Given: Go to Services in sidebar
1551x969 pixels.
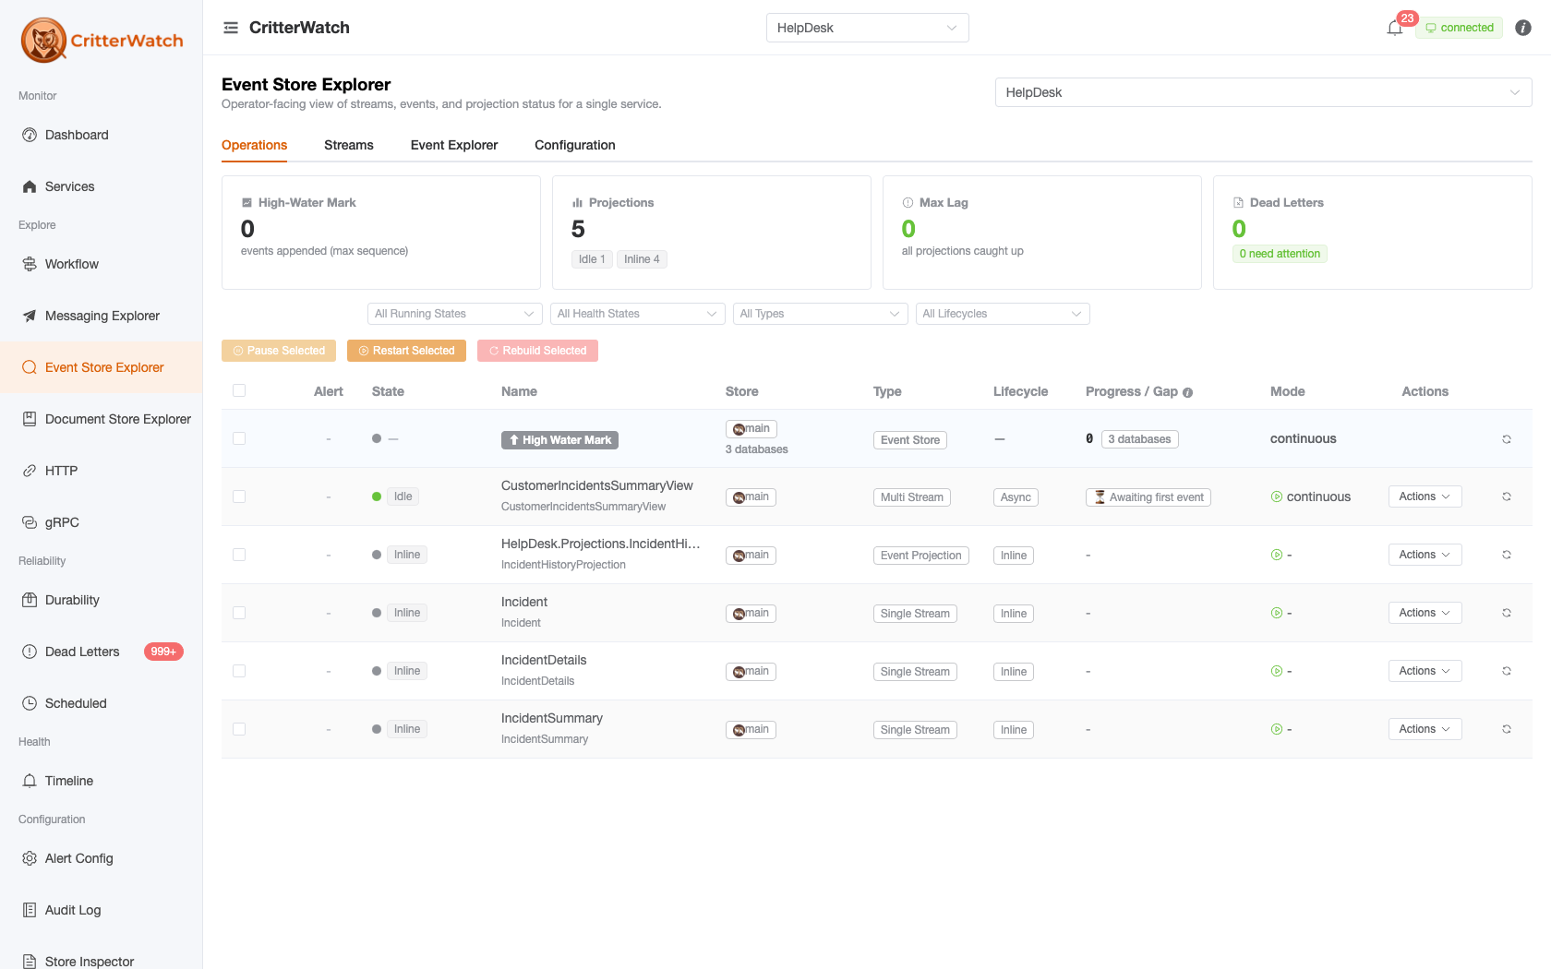Looking at the screenshot, I should [x=101, y=186].
